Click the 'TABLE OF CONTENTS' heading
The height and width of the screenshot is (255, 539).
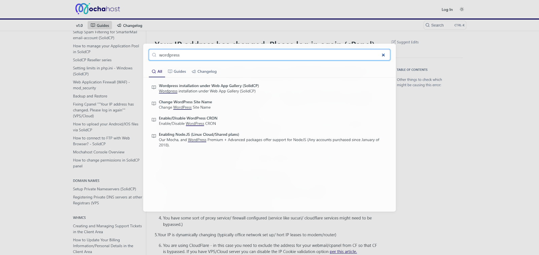click(x=412, y=70)
